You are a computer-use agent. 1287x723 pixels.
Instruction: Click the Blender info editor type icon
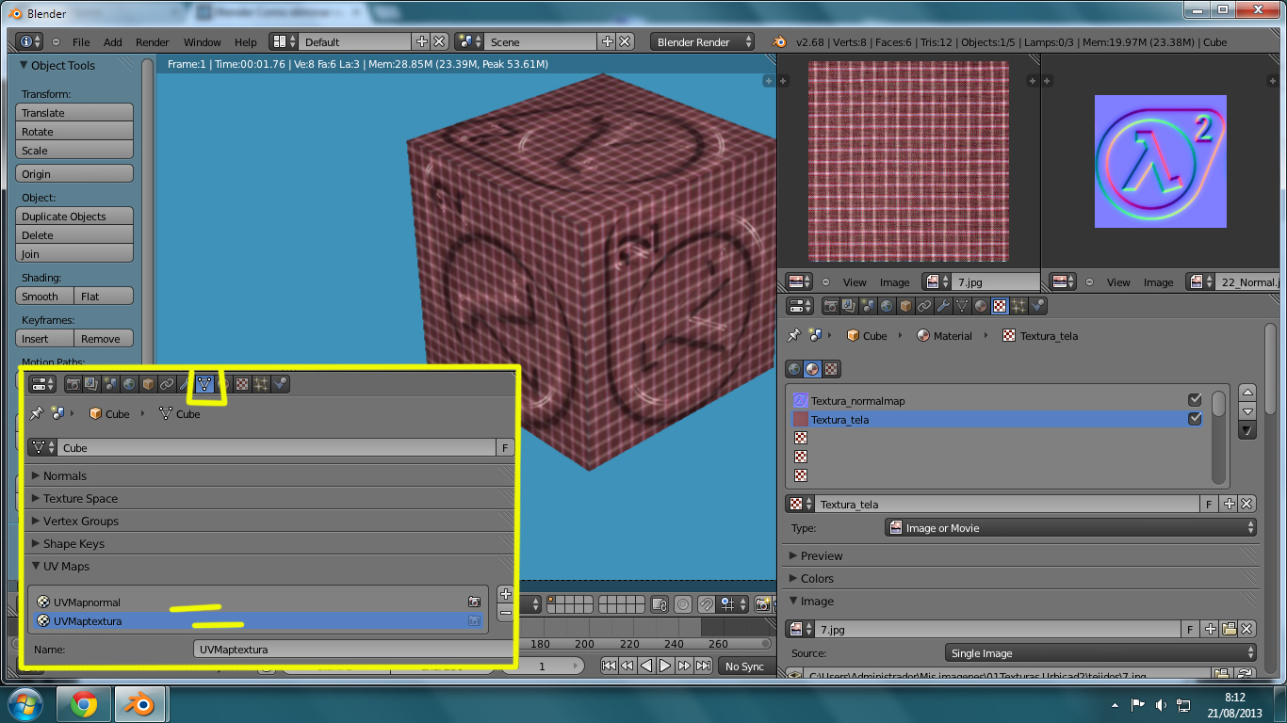coord(30,42)
